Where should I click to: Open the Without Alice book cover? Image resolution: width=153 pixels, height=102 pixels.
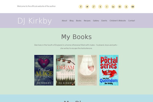pyautogui.click(x=44, y=70)
